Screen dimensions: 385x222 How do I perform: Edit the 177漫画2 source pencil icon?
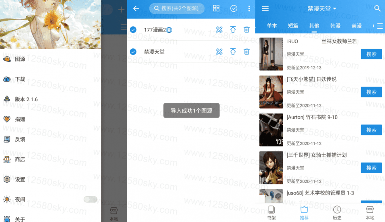(219, 30)
